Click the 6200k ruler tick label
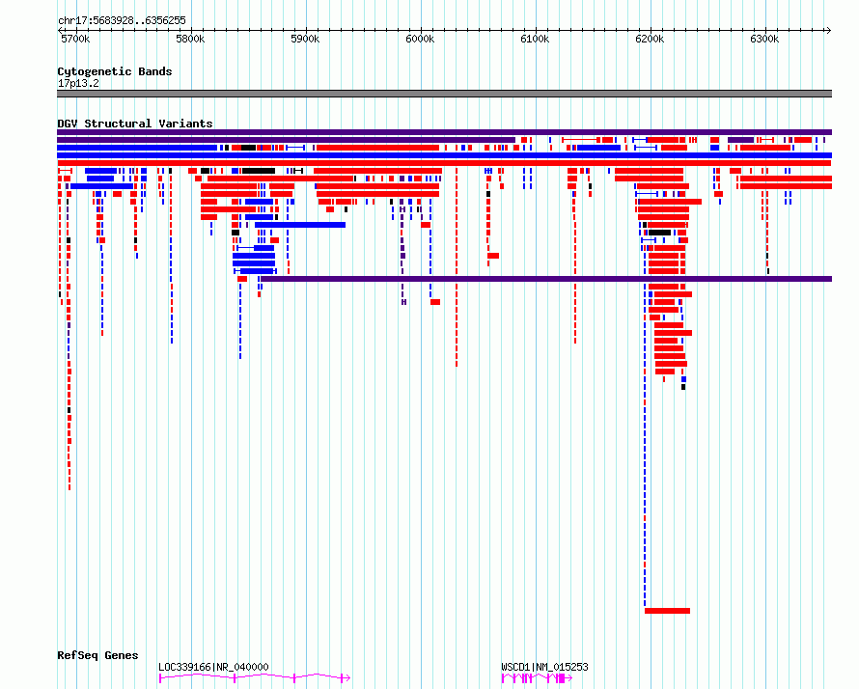The width and height of the screenshot is (859, 689). point(650,39)
